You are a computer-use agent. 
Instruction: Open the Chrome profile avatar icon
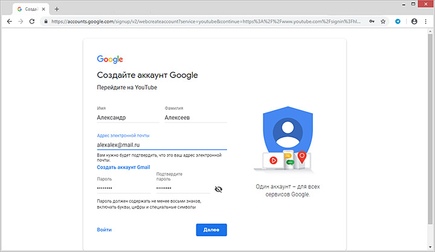414,21
